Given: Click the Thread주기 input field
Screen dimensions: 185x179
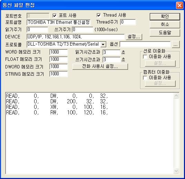Looking at the screenshot, I should pyautogui.click(x=128, y=22).
